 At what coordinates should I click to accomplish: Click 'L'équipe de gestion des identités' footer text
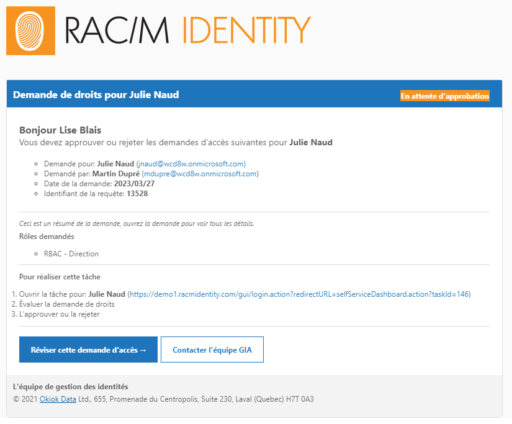click(71, 387)
